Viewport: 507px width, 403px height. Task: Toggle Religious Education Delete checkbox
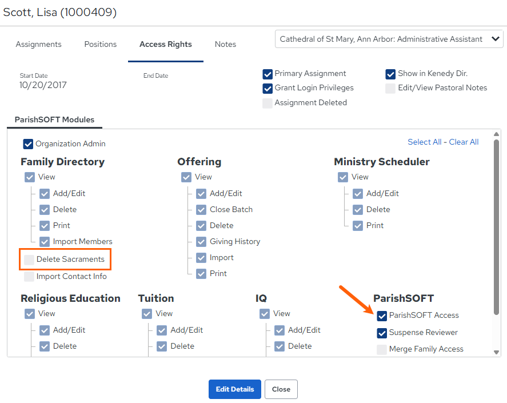[x=45, y=346]
